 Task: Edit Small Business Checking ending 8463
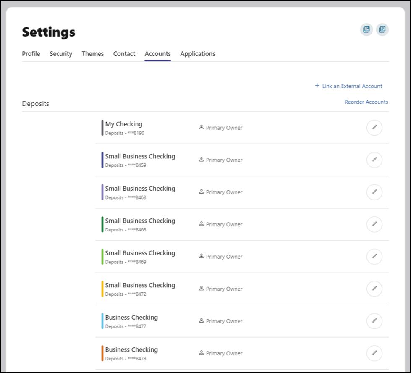tap(374, 192)
